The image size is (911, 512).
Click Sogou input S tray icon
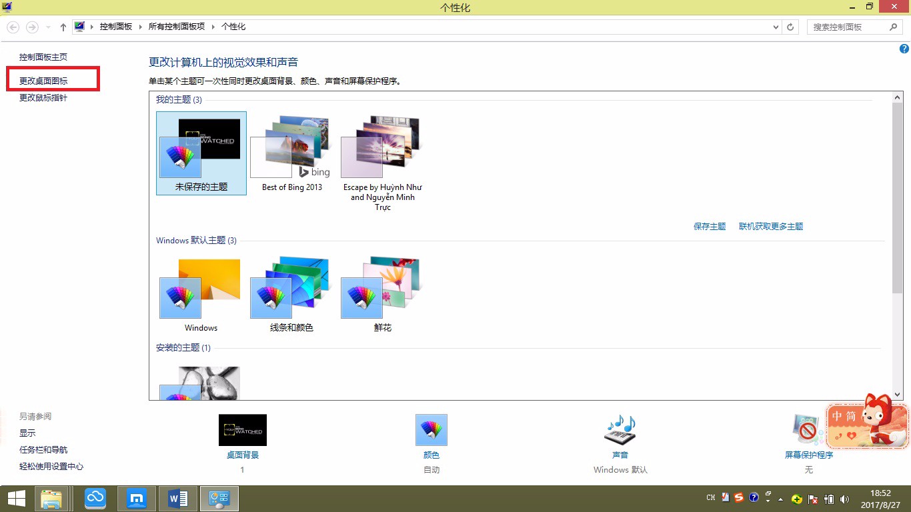point(739,498)
